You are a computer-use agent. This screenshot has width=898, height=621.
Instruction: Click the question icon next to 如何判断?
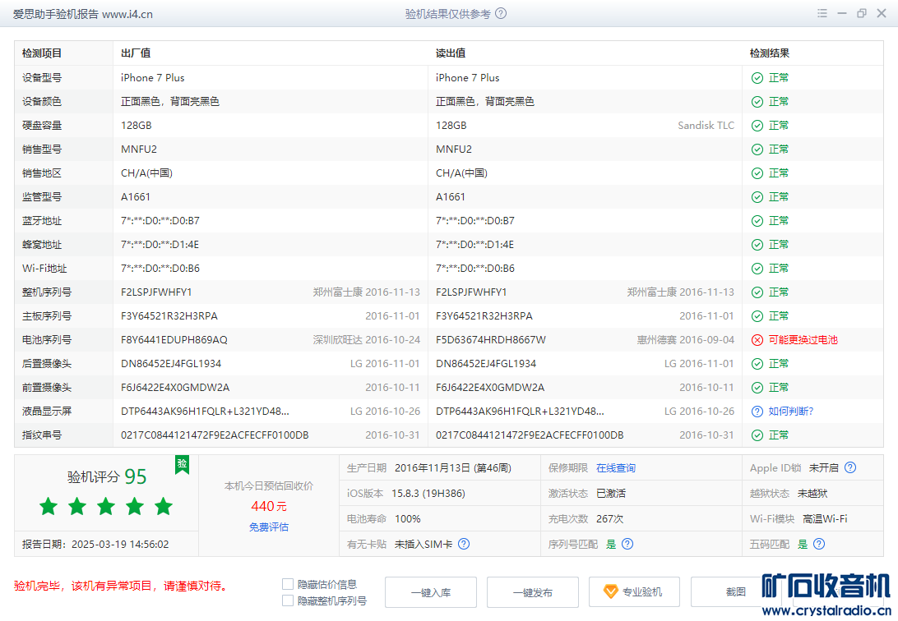(757, 412)
